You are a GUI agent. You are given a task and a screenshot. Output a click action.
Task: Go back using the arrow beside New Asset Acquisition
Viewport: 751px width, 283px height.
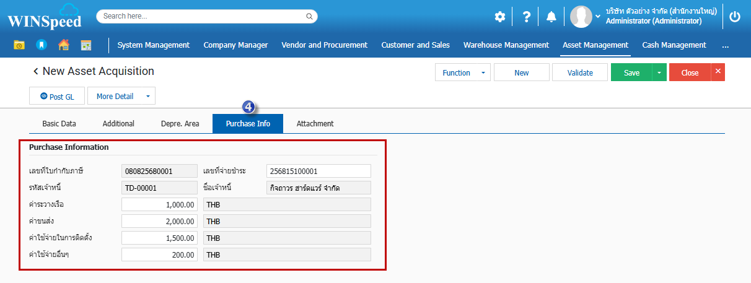pos(36,72)
